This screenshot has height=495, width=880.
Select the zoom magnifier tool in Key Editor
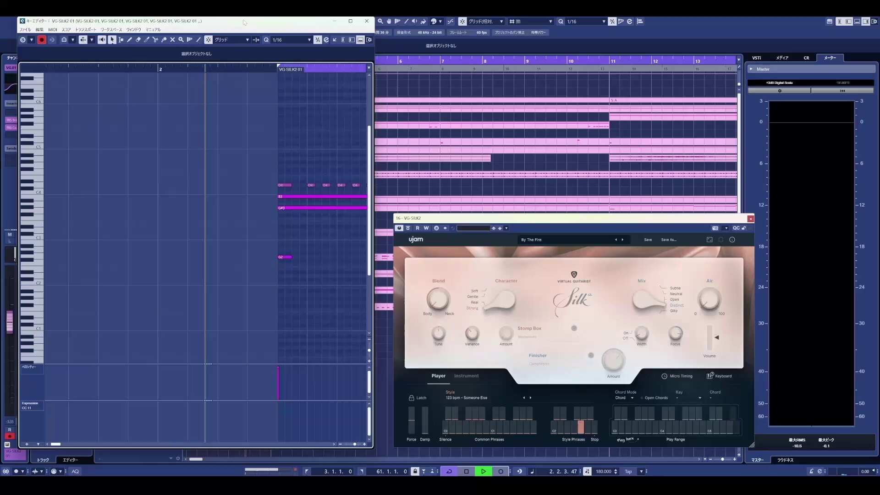tap(181, 40)
